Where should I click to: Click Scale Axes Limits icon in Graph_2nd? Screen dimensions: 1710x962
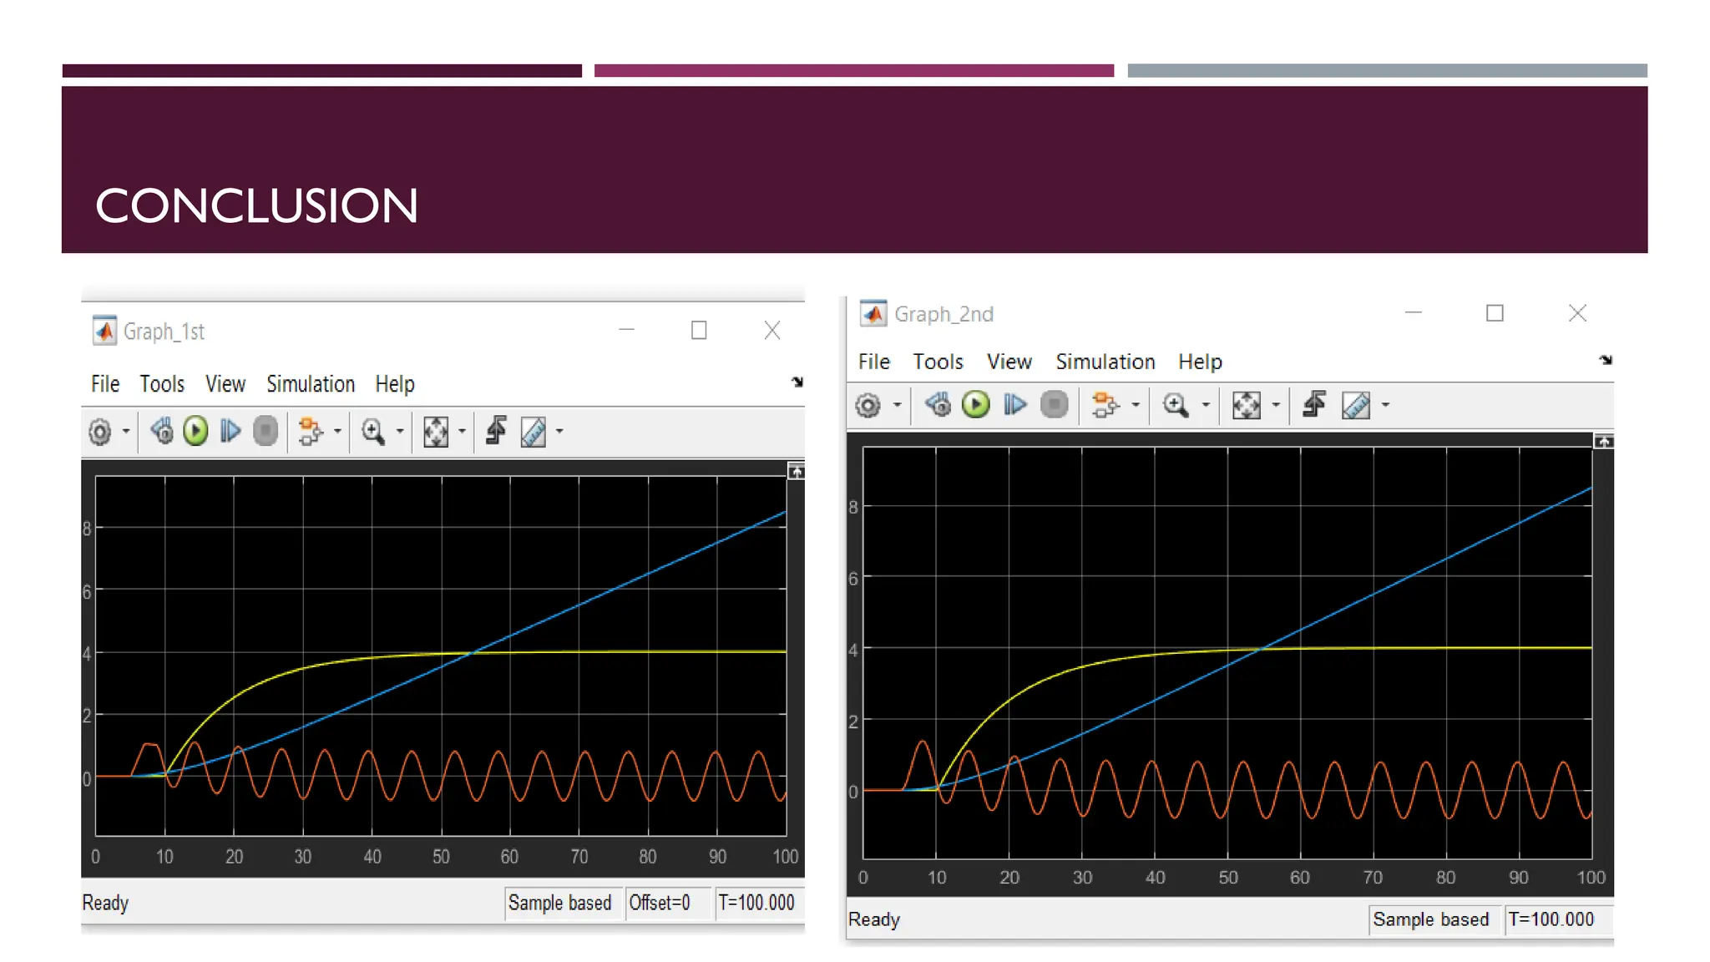pyautogui.click(x=1246, y=406)
